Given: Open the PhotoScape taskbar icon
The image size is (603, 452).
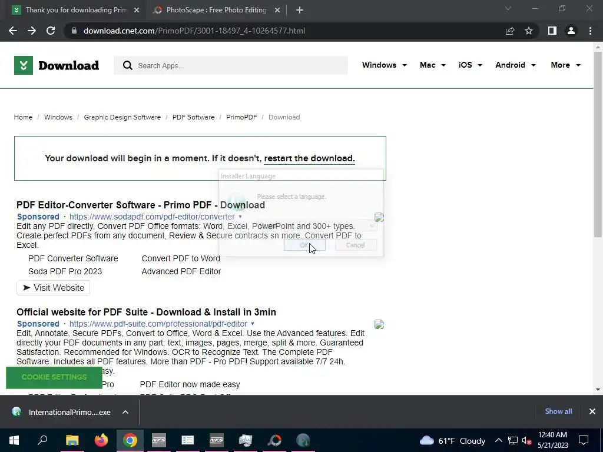Looking at the screenshot, I should [x=274, y=440].
